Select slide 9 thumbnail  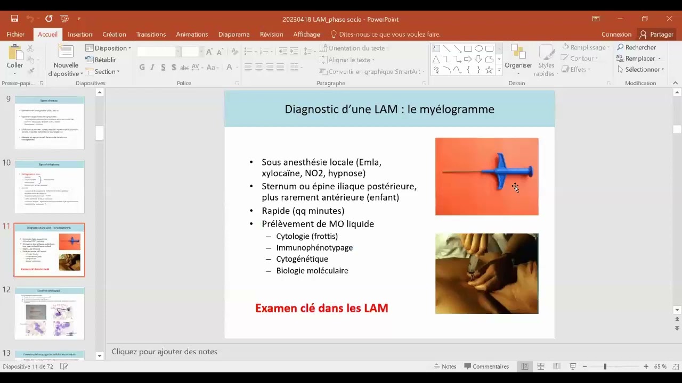pos(49,122)
